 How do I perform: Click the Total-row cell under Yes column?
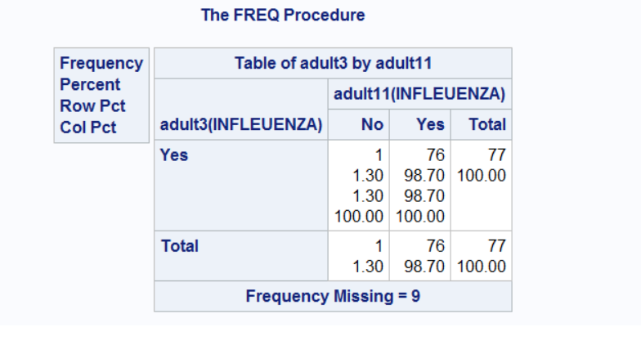tap(420, 256)
